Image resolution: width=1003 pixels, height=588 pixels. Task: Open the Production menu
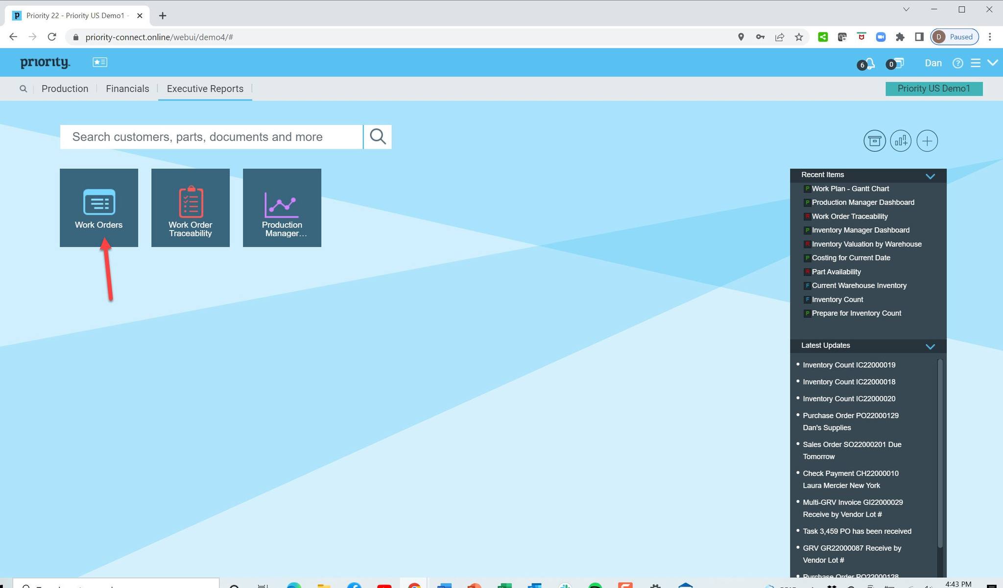point(65,89)
